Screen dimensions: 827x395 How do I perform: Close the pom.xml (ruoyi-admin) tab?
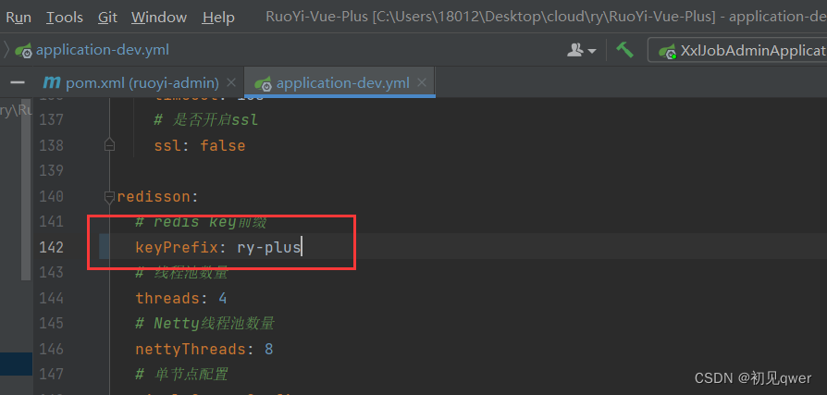click(231, 83)
